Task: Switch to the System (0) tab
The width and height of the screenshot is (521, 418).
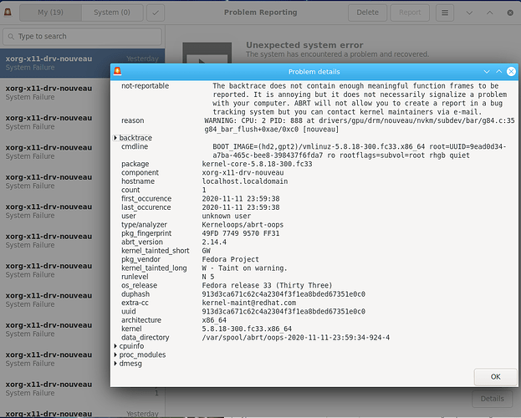Action: pos(112,13)
